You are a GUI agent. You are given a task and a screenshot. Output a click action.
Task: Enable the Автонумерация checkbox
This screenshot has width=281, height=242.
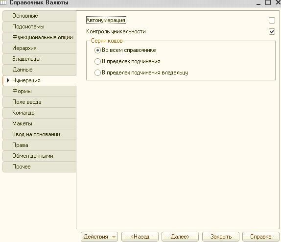click(x=272, y=20)
